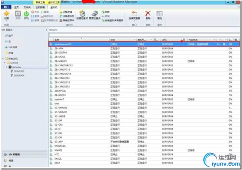
Task: Open the VMs and Services workspace button
Action: [x=24, y=154]
